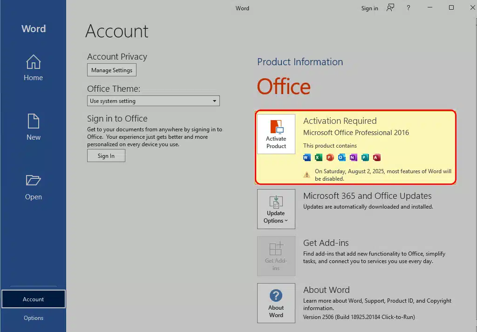Click Sign in on the title bar

pos(369,8)
